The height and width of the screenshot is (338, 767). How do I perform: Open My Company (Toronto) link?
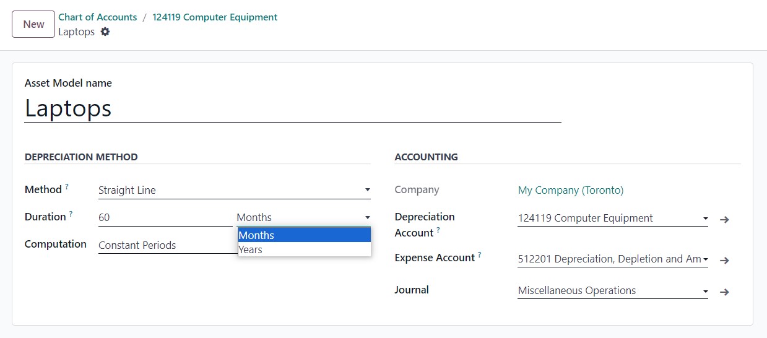pos(571,190)
